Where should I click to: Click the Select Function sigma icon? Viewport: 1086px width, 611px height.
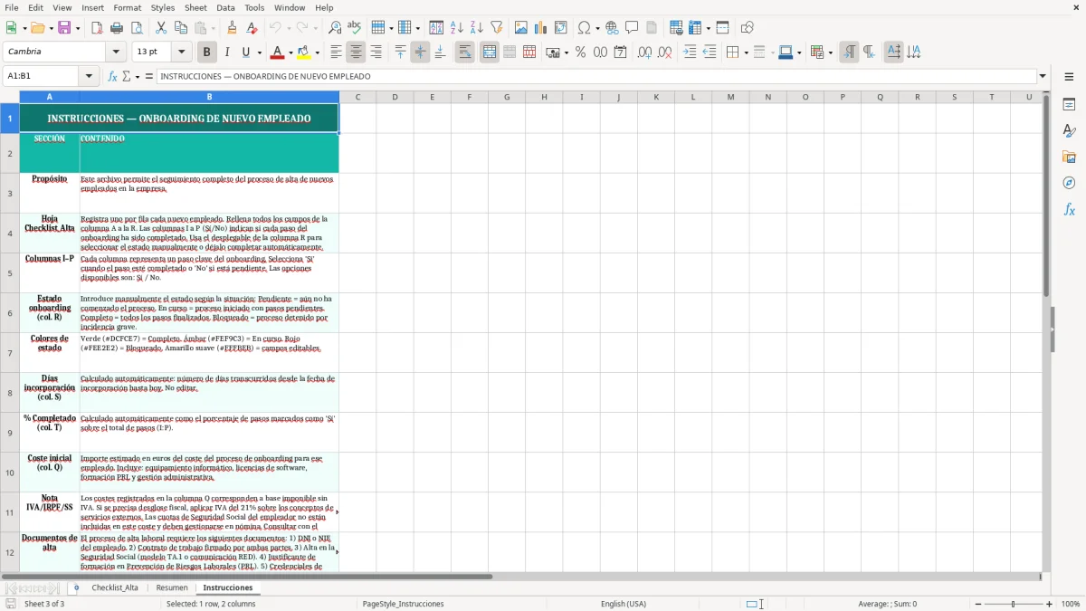tap(126, 76)
